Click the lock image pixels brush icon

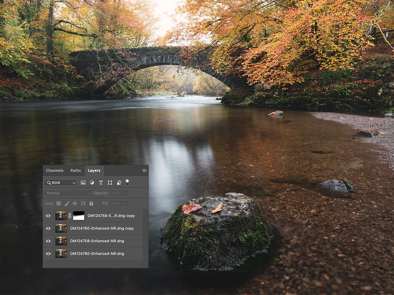tap(67, 203)
